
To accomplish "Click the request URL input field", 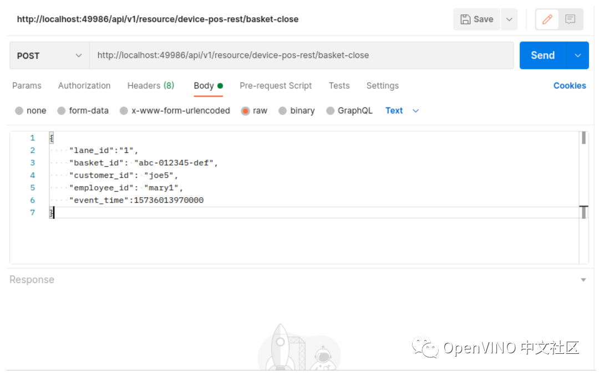I will tap(301, 56).
